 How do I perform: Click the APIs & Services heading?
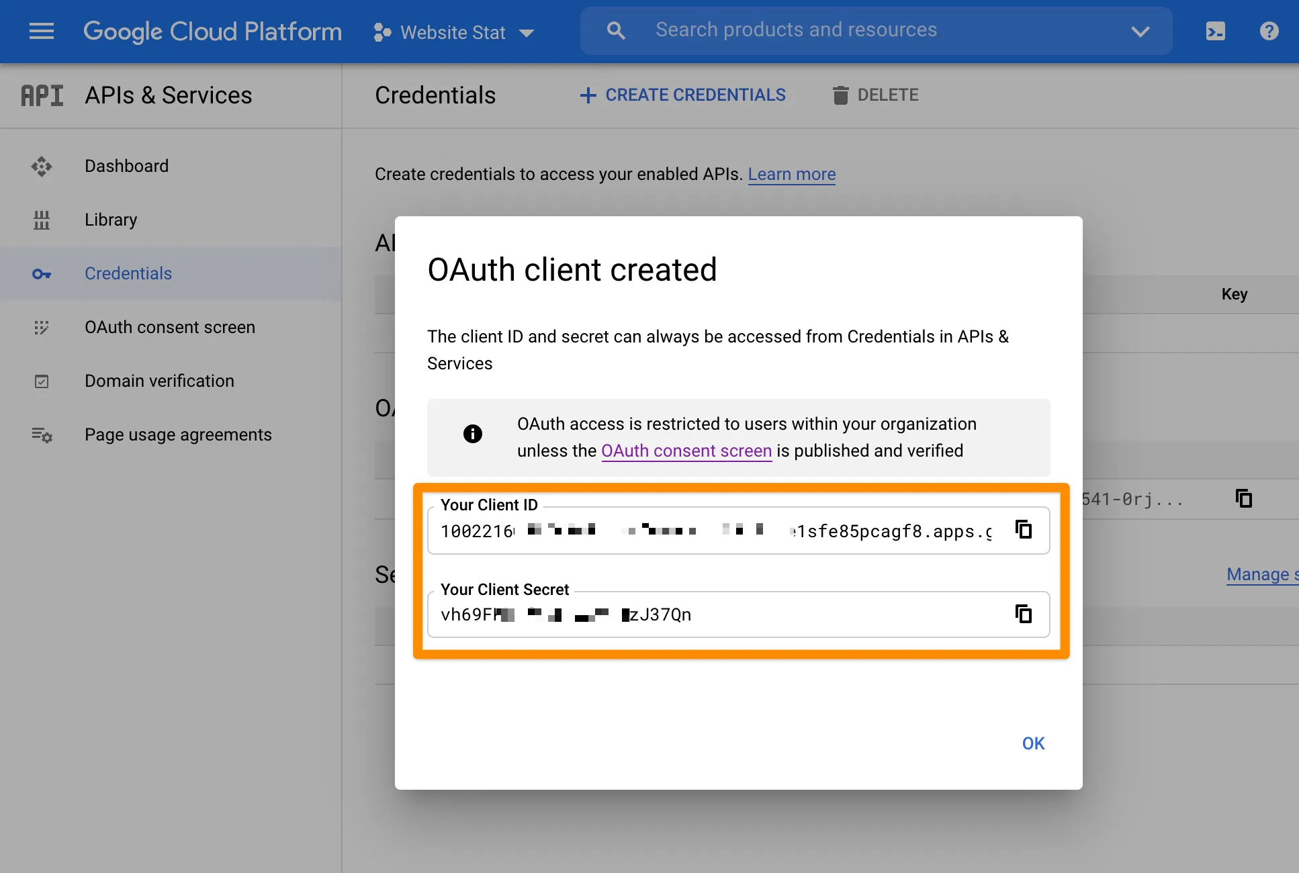click(x=169, y=95)
